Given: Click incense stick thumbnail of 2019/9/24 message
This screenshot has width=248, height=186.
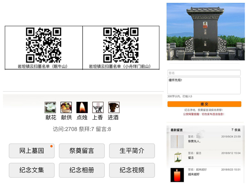Looking at the screenshot, I should pos(177,142).
